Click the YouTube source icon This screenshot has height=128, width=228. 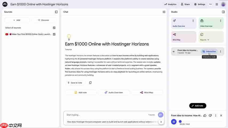(x=7, y=34)
